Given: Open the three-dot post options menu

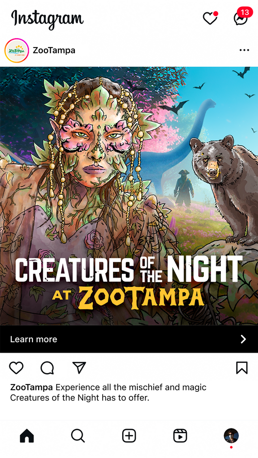Looking at the screenshot, I should [x=244, y=50].
